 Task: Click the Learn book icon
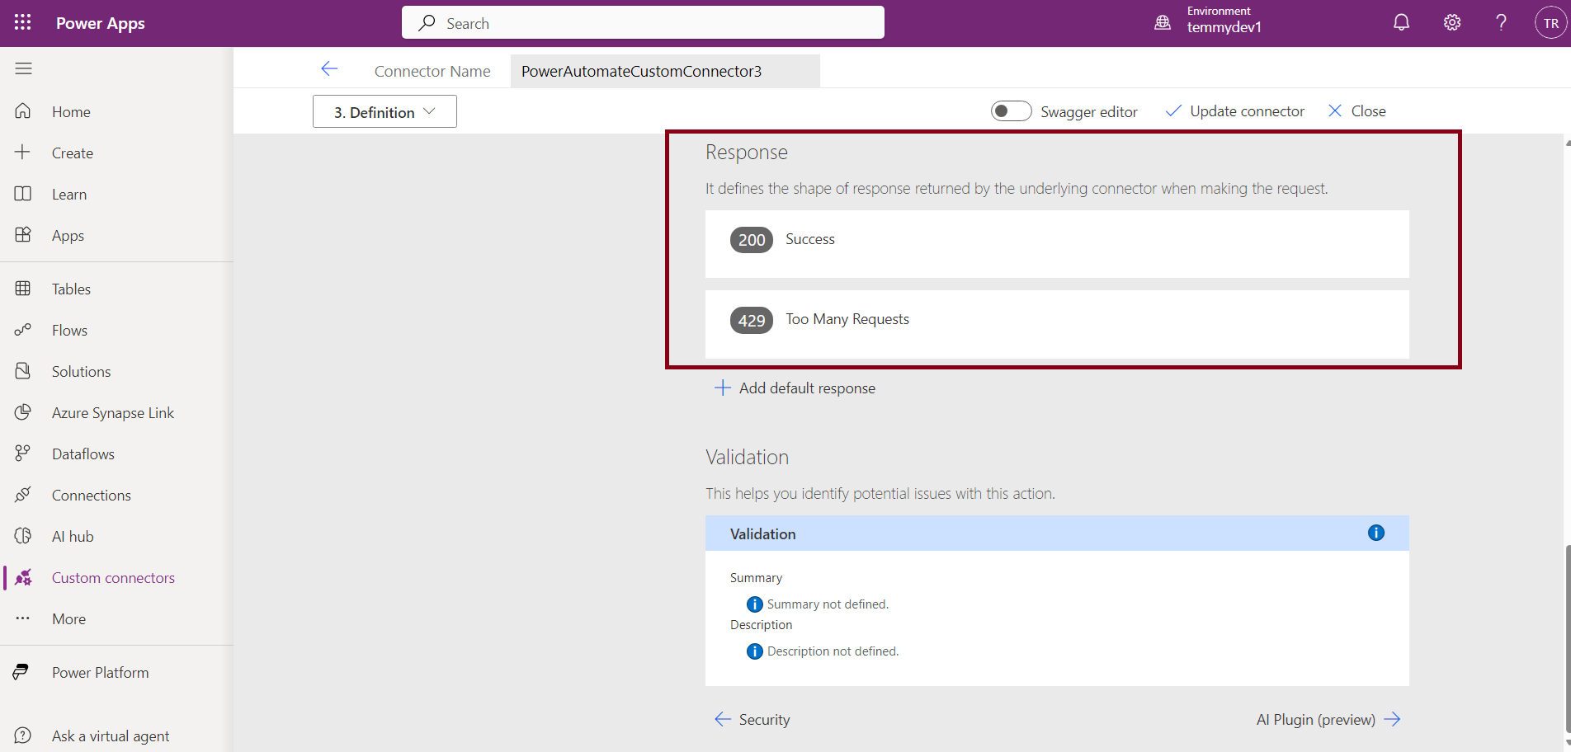click(23, 194)
